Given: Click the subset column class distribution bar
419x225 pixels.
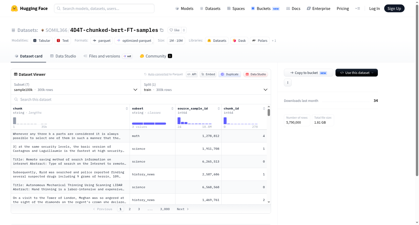Looking at the screenshot, I should point(149,123).
